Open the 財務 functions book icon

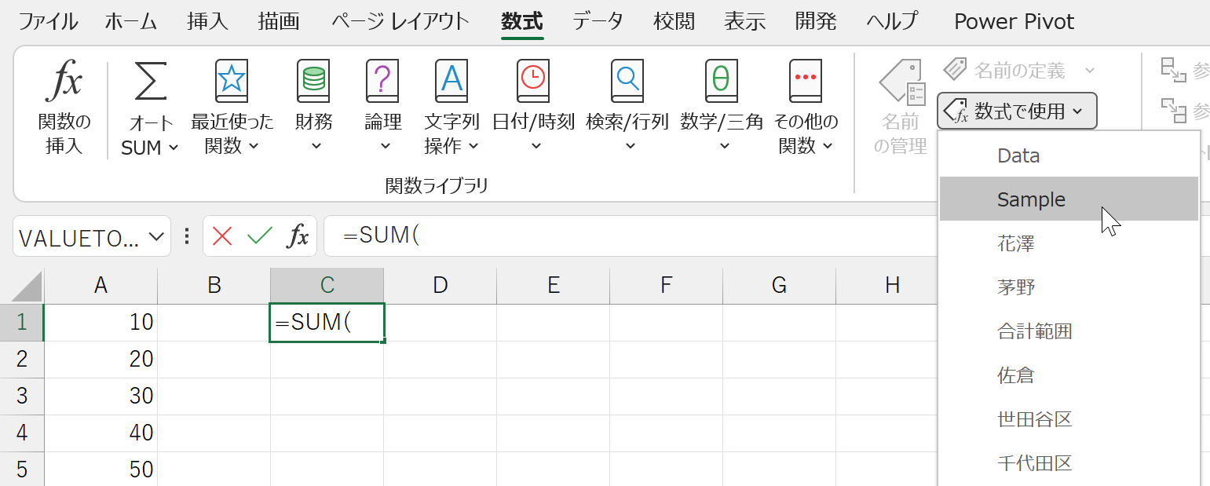tap(313, 82)
